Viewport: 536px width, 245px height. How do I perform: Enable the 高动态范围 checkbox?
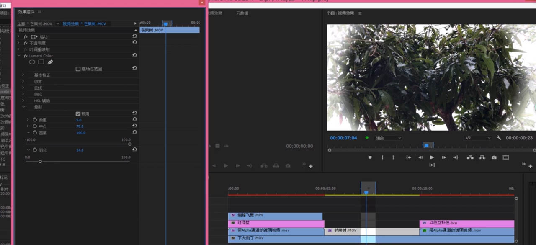(x=78, y=69)
